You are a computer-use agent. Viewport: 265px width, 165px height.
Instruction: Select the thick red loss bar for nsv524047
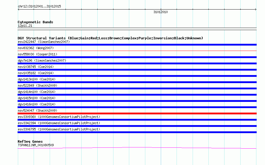click(x=137, y=113)
